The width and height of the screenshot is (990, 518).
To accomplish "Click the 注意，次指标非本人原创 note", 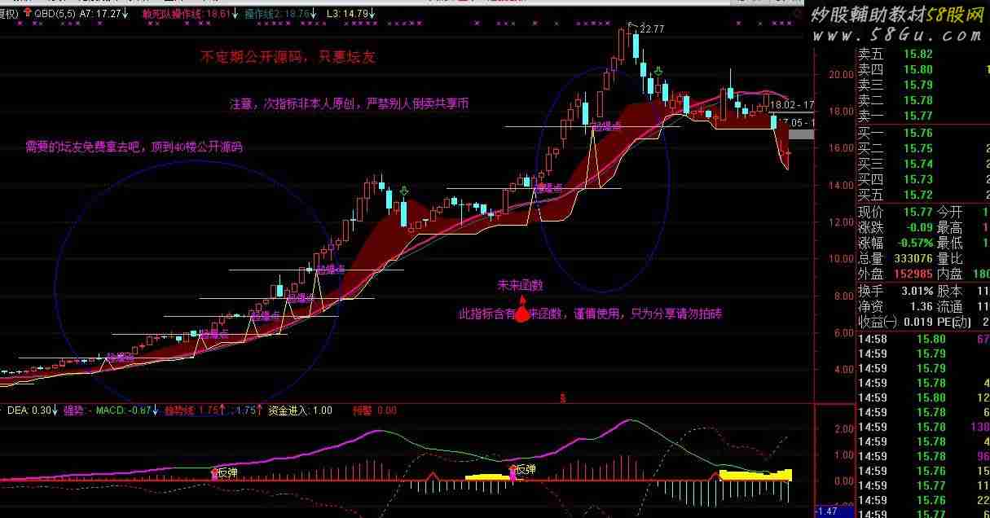I will pyautogui.click(x=349, y=103).
